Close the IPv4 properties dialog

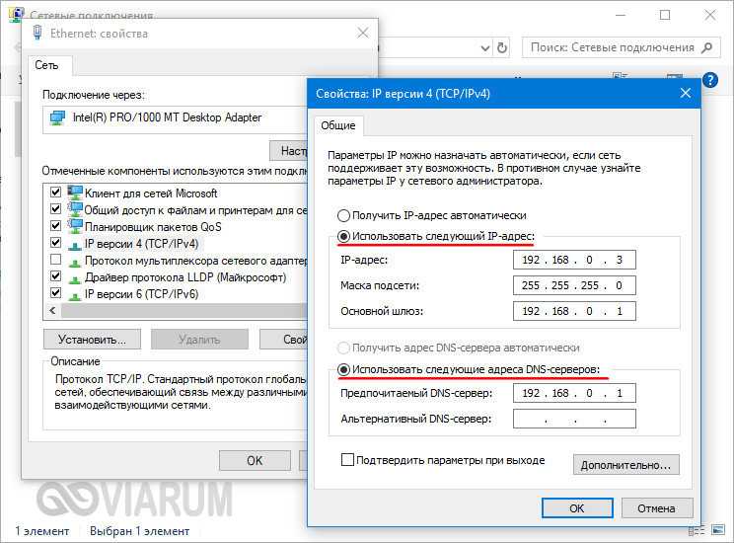pyautogui.click(x=686, y=93)
